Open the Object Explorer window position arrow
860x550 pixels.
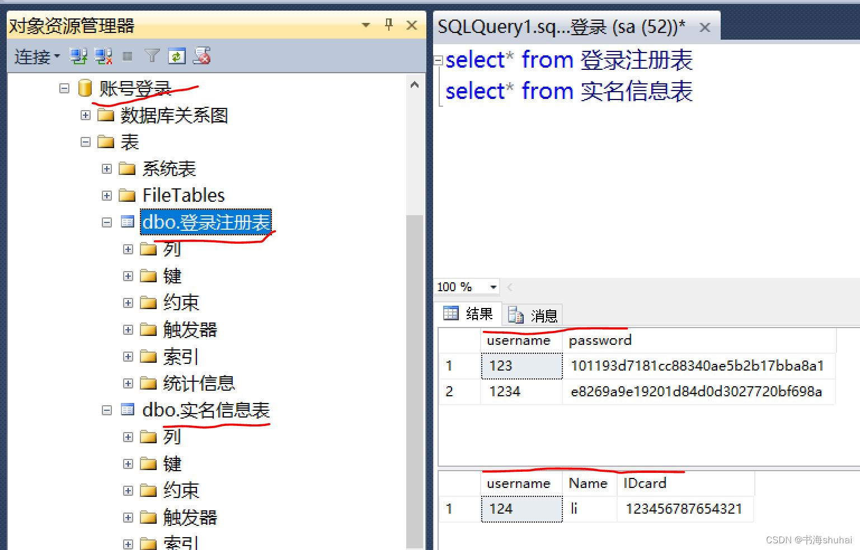[x=366, y=25]
